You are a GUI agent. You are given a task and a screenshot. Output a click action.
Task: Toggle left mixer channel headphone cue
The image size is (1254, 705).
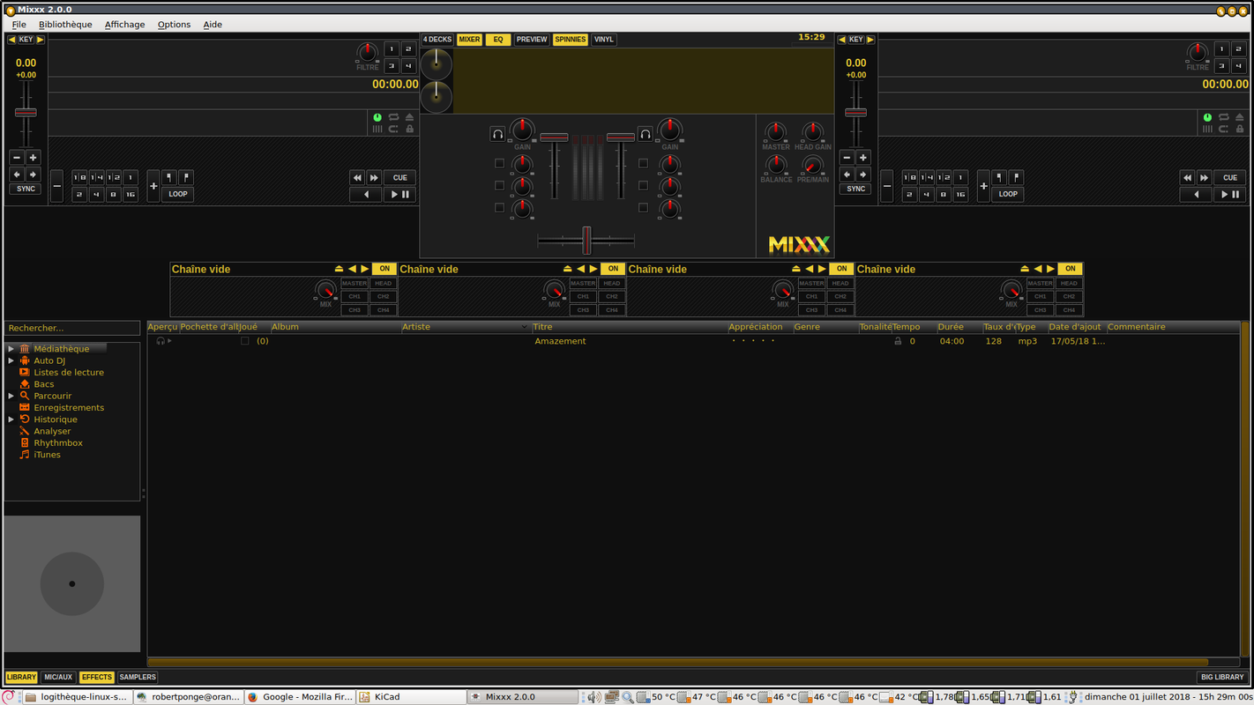[497, 134]
